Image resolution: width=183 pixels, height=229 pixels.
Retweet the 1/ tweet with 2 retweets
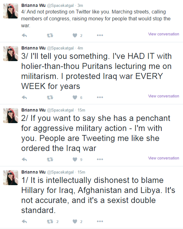[x=50, y=221]
